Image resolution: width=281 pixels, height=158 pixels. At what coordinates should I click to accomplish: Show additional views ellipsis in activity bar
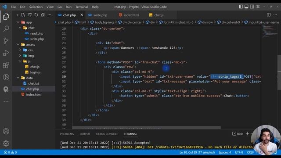point(6,101)
